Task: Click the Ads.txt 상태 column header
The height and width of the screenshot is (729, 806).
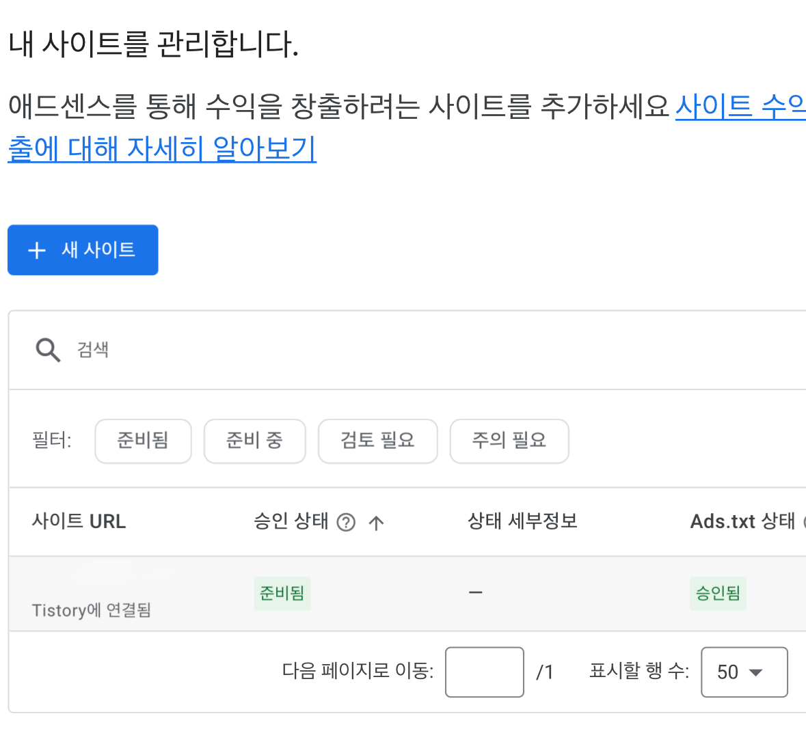Action: click(742, 521)
